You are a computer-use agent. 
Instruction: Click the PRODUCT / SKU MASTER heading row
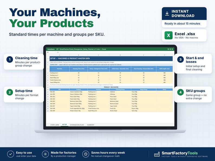[x=111, y=87]
